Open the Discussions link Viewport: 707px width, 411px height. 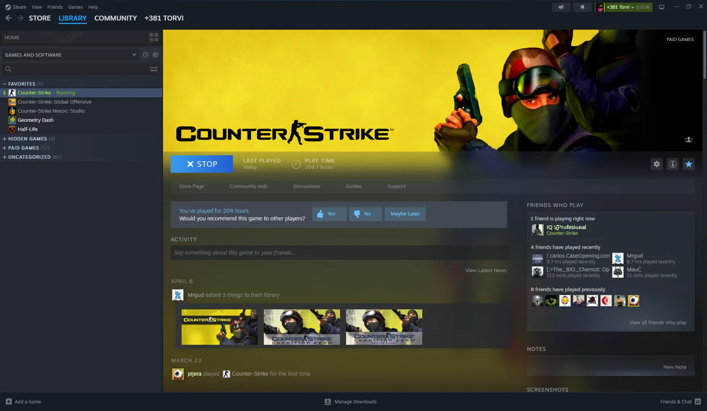coord(306,186)
